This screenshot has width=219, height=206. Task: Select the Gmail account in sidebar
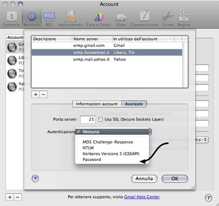tap(15, 47)
